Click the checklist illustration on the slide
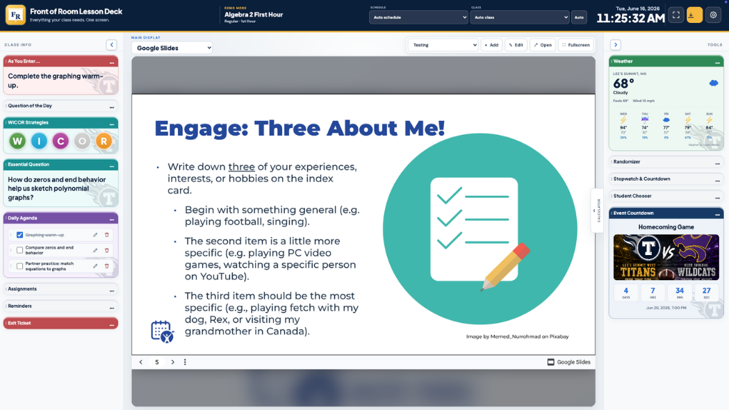The width and height of the screenshot is (729, 410). [x=480, y=229]
